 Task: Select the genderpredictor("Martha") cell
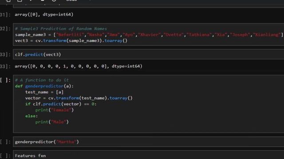149,142
